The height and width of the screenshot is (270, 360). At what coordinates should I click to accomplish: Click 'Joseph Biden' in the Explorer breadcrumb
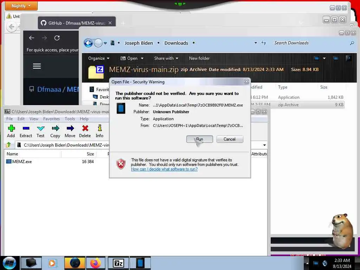point(139,43)
